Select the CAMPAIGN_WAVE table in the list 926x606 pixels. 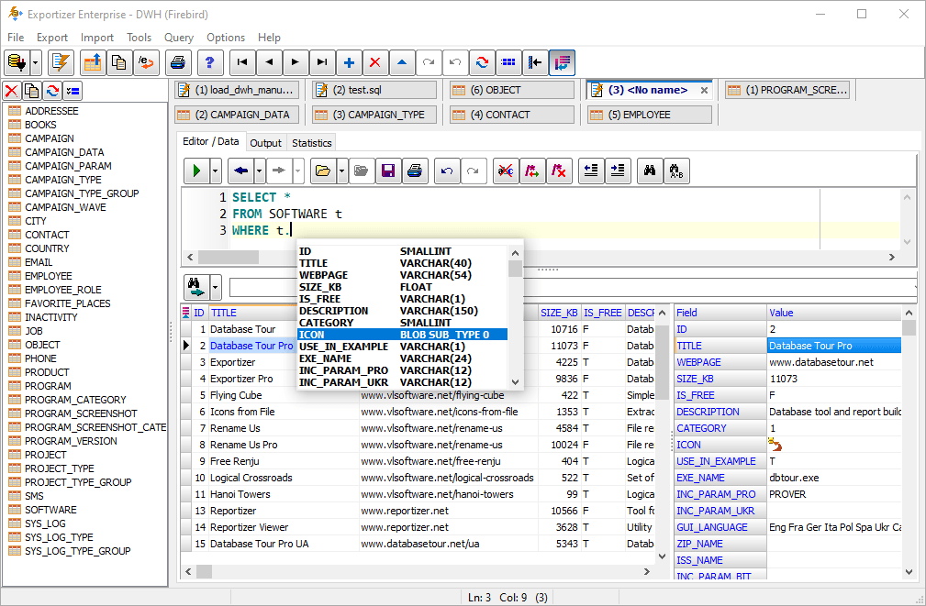(x=65, y=207)
